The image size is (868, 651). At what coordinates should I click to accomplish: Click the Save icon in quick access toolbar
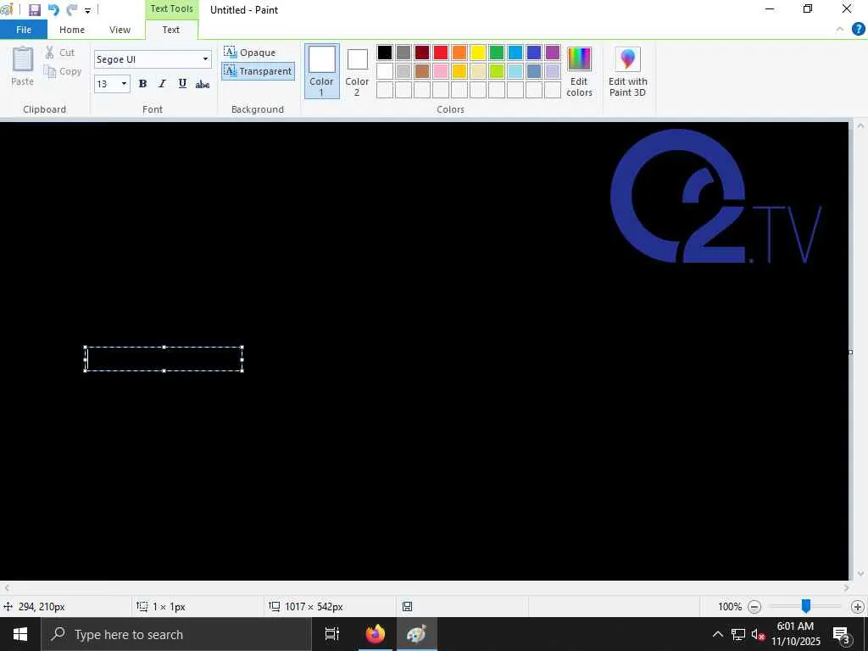pyautogui.click(x=34, y=10)
